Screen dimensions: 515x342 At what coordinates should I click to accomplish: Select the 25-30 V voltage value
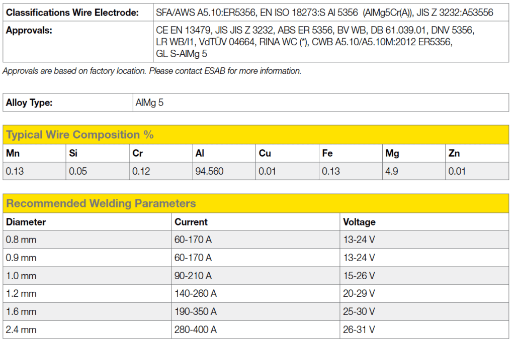359,312
